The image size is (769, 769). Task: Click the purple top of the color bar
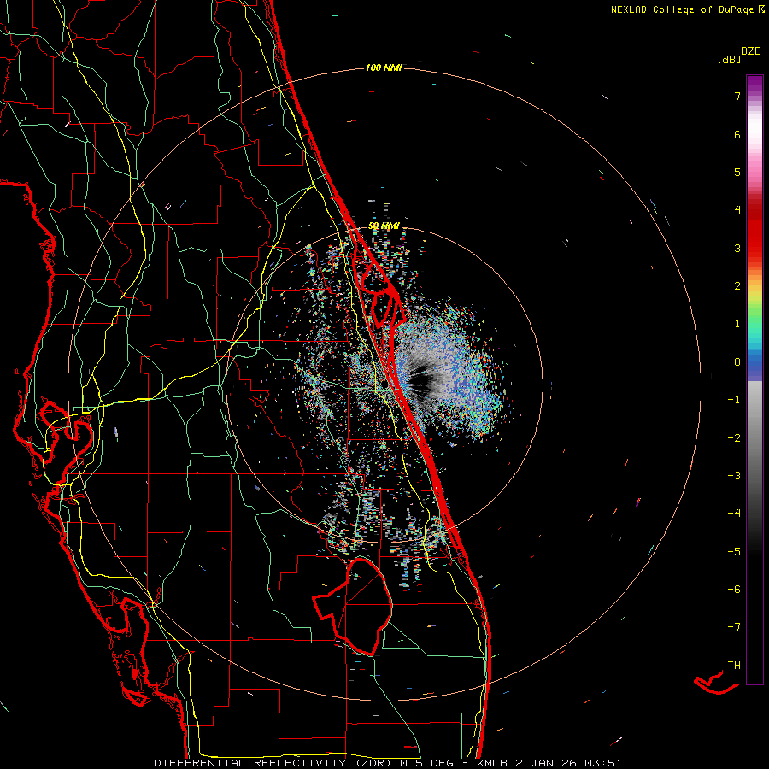click(x=754, y=85)
